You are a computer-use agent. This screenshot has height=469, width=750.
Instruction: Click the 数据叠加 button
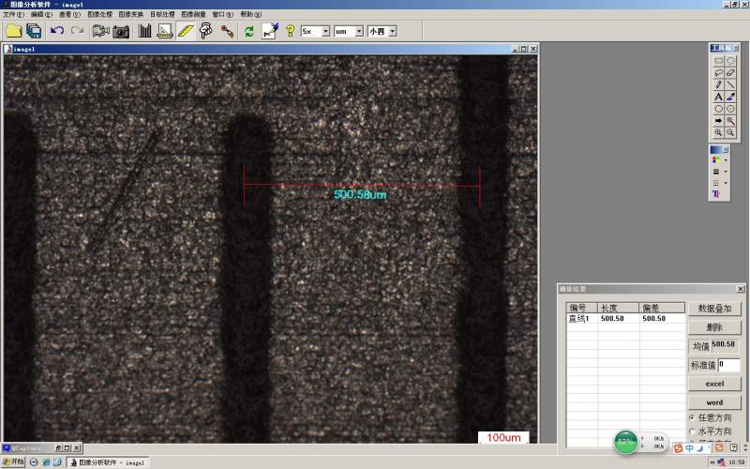714,309
